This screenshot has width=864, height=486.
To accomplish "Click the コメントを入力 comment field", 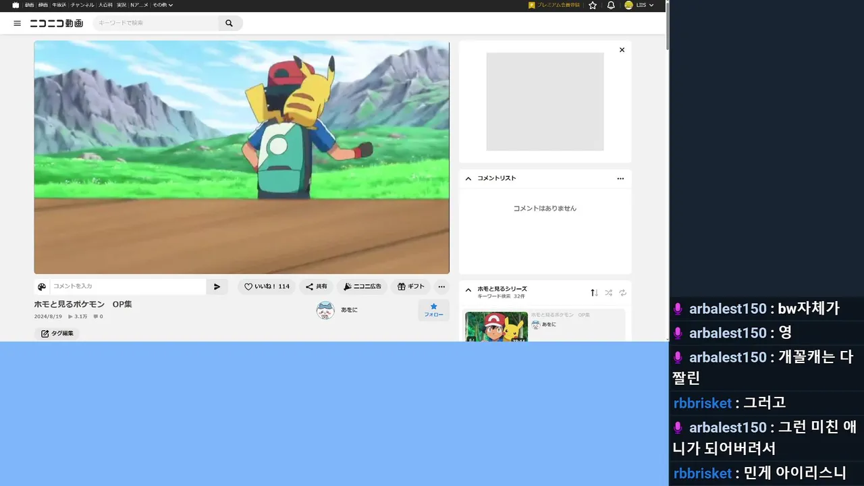I will point(128,286).
